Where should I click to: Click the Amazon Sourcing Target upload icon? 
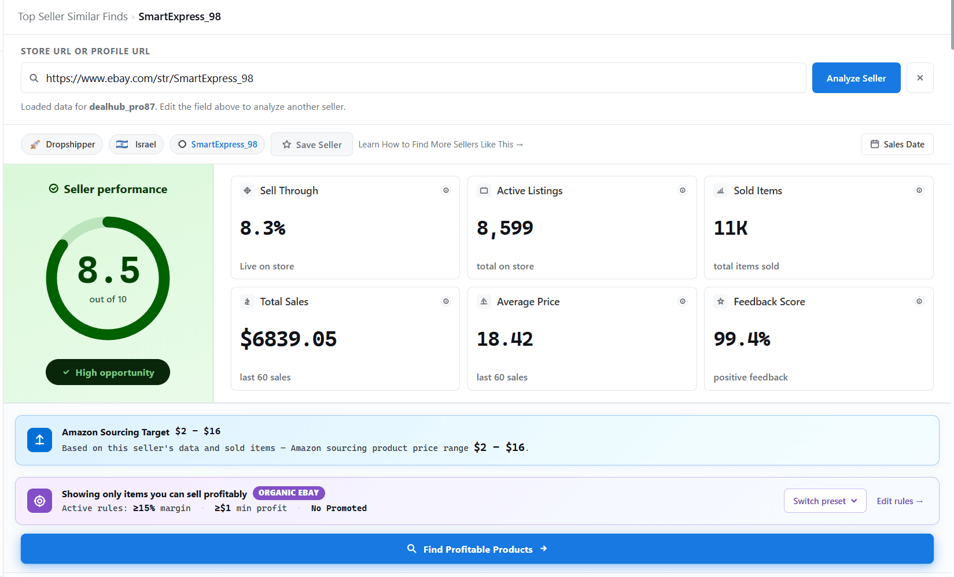click(40, 440)
